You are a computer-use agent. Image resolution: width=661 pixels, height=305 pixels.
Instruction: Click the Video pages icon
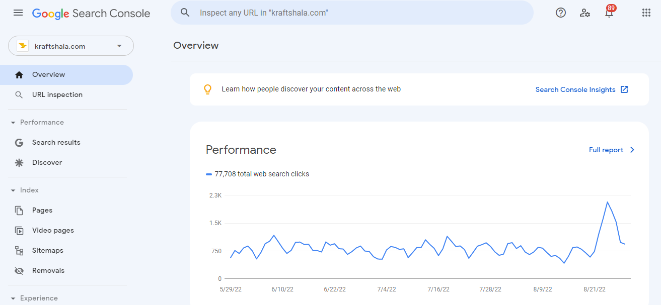pos(19,231)
